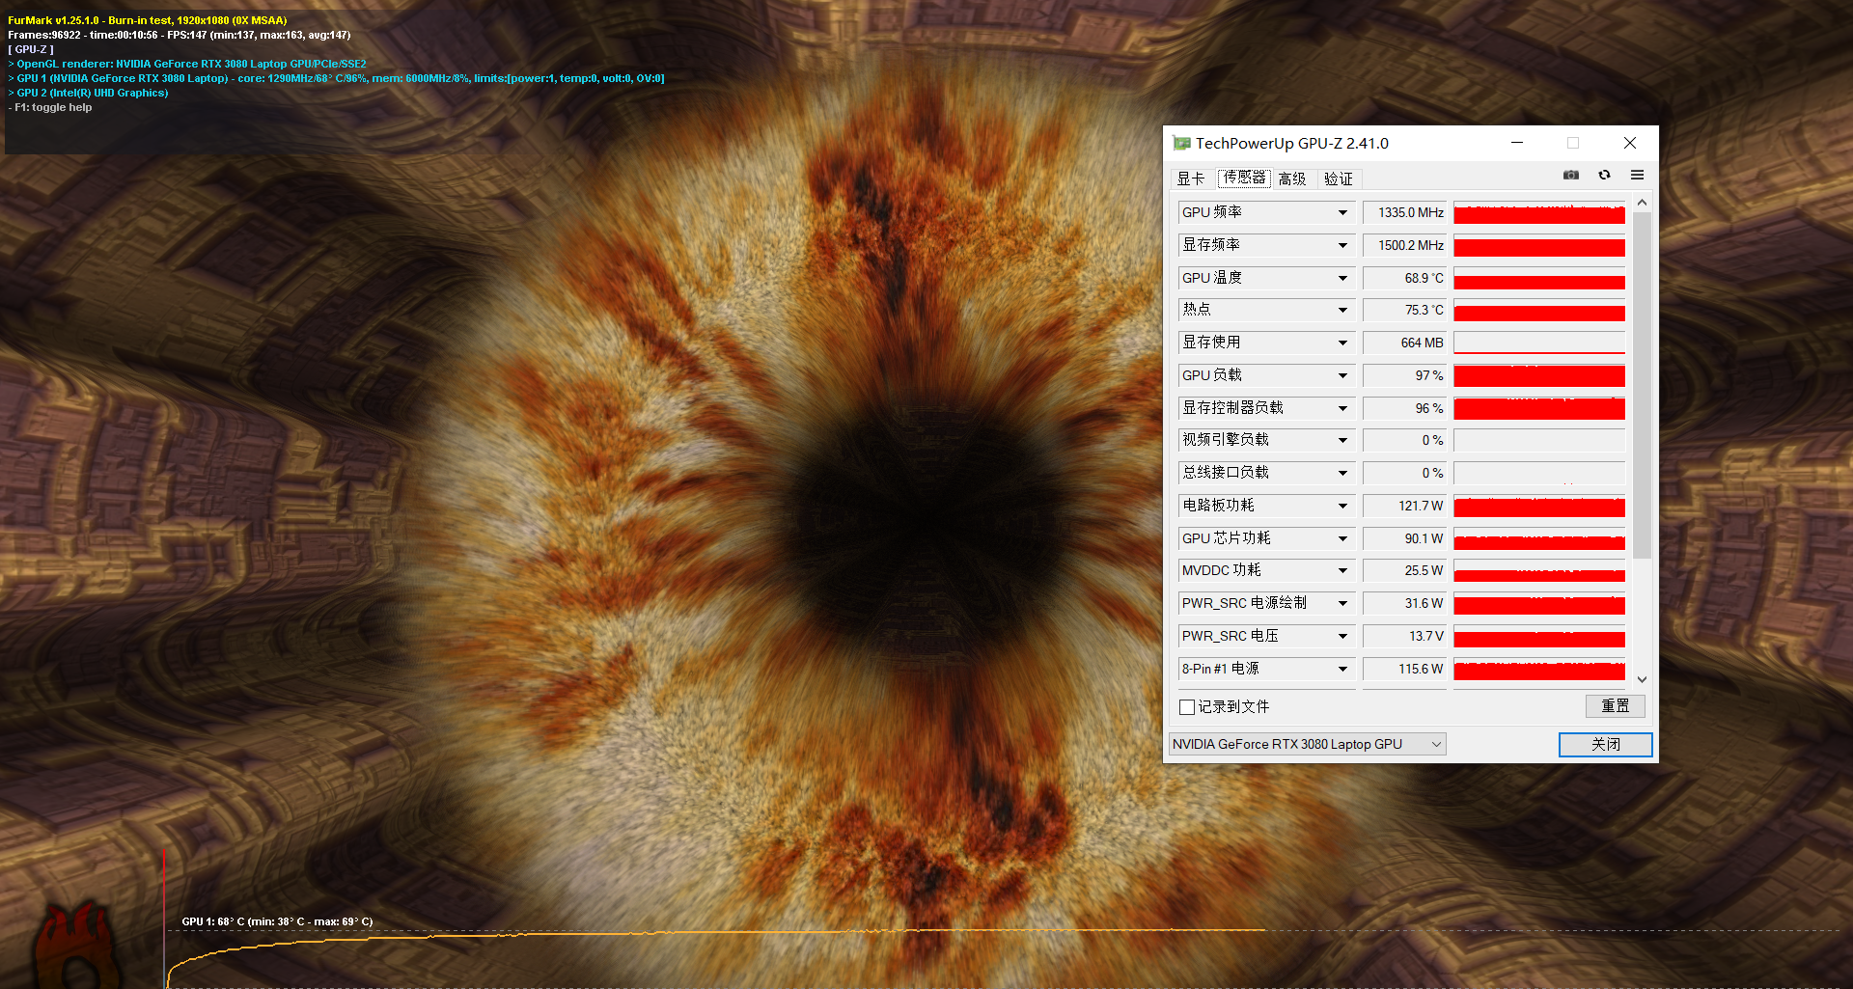
Task: Click the FurMark GPU 2 Intel UHD line
Action: [88, 93]
